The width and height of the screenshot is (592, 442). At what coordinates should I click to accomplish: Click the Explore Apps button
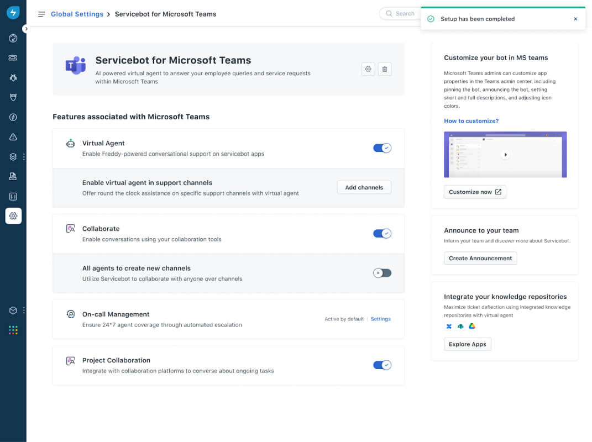(x=468, y=344)
